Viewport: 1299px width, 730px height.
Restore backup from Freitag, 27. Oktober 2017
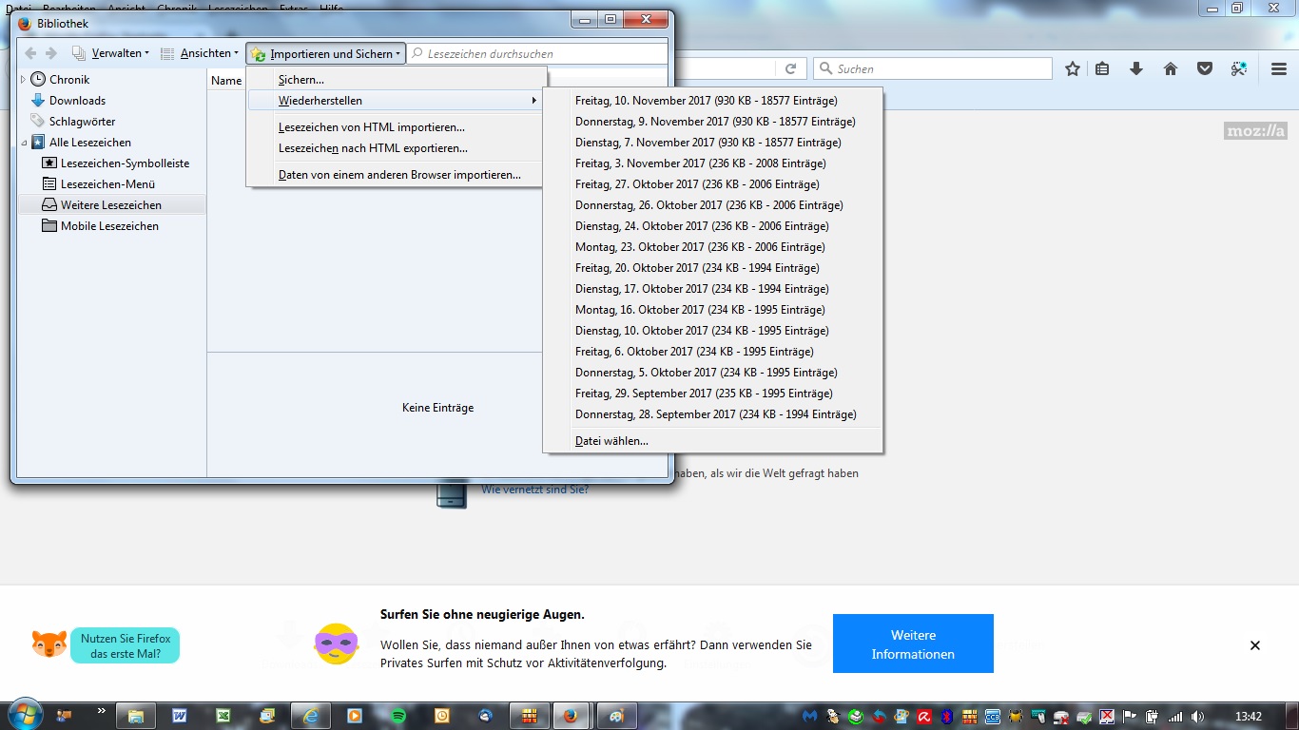pos(713,184)
